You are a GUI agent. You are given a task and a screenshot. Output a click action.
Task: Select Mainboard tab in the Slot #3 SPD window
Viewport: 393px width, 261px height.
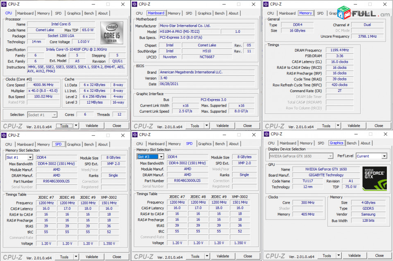point(156,144)
